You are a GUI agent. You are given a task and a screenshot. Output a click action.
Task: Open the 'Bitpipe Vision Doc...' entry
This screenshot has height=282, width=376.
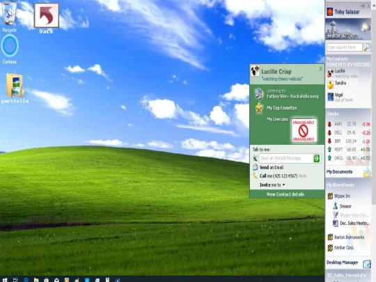[354, 215]
